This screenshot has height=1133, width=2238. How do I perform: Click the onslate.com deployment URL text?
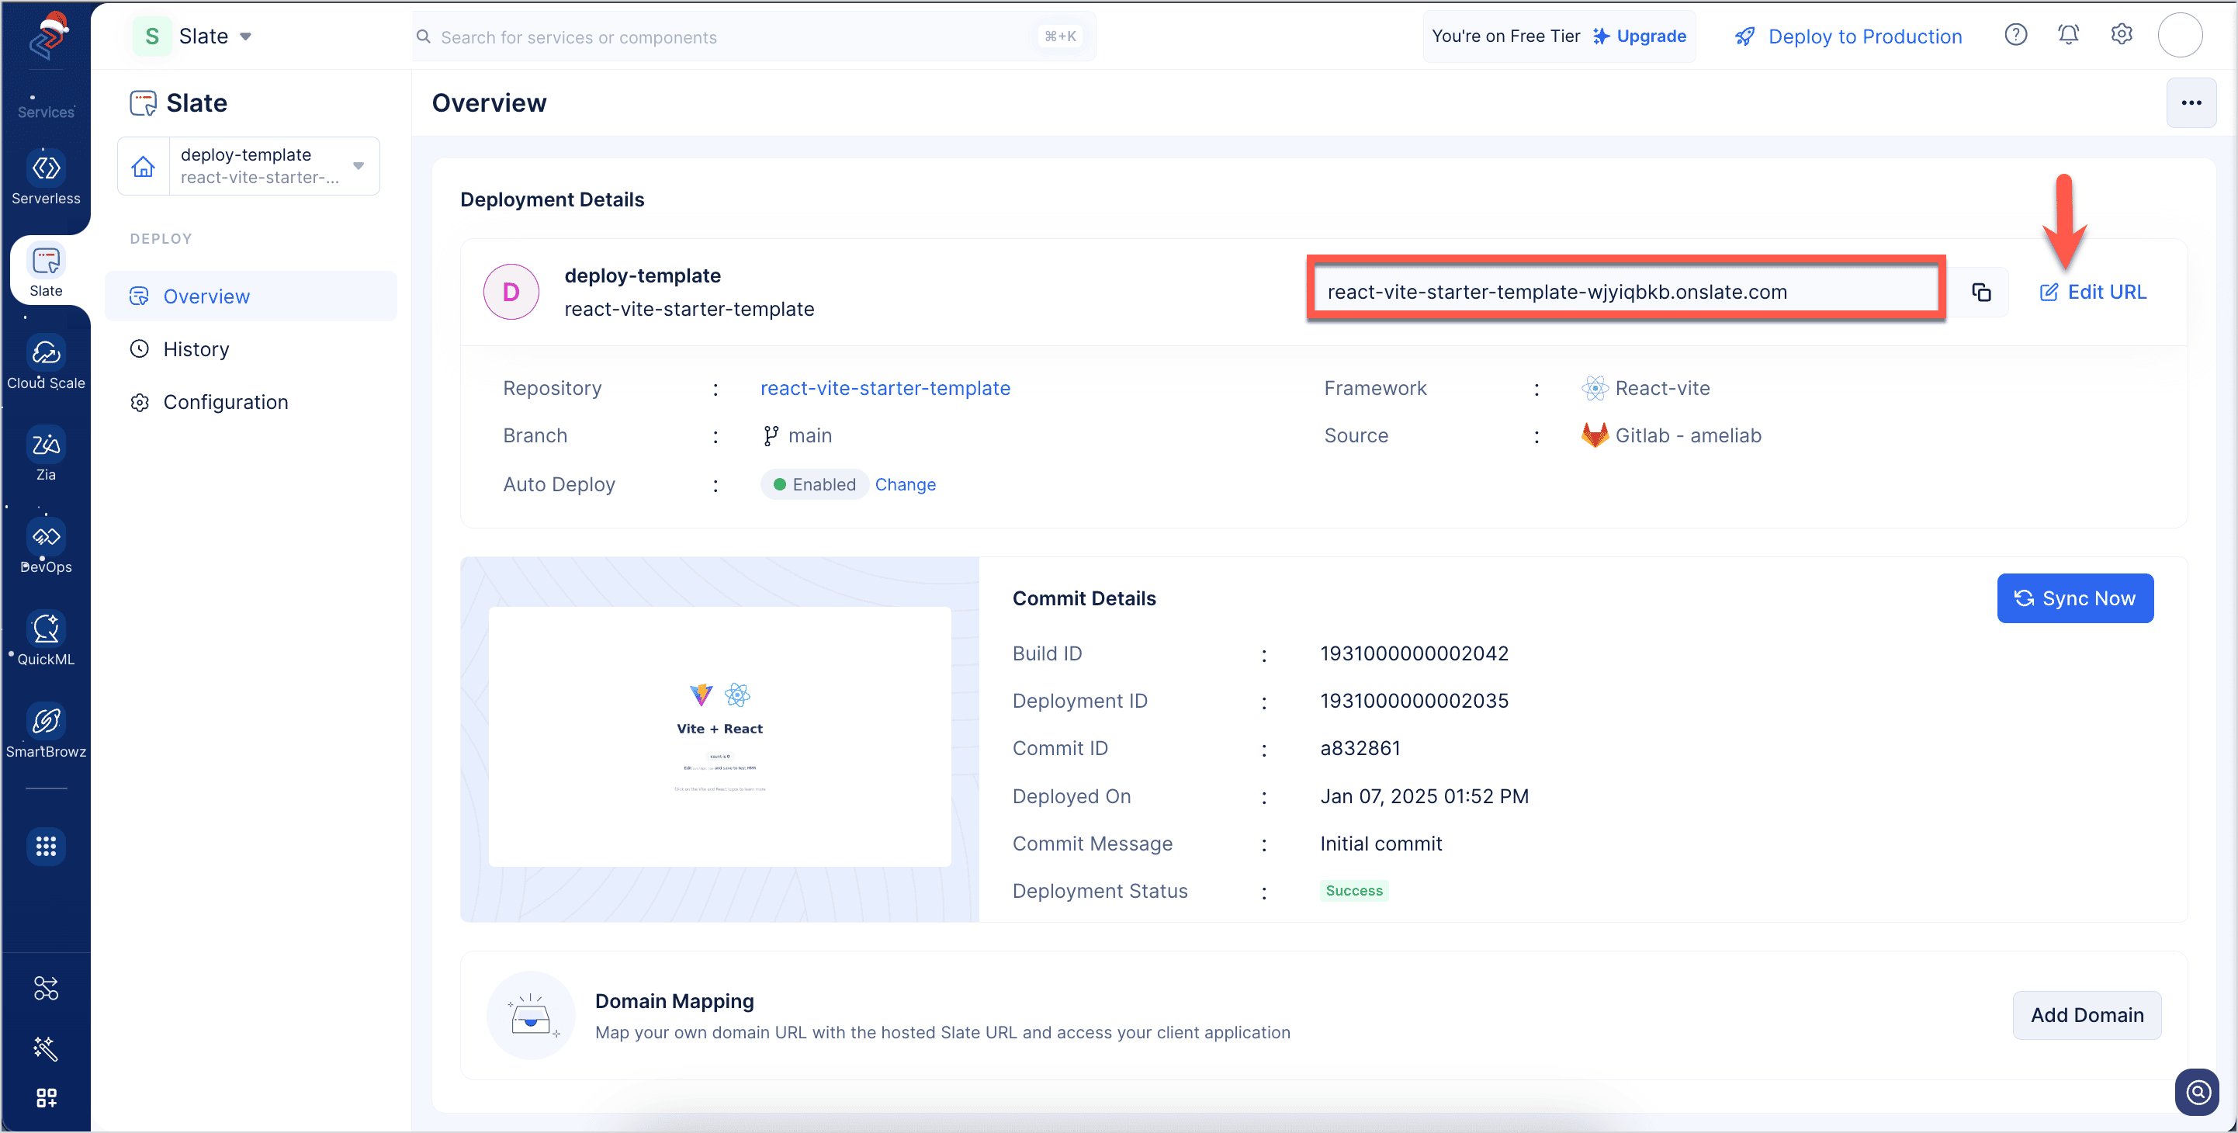pyautogui.click(x=1557, y=292)
